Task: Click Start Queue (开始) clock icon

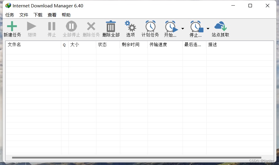Action: (x=171, y=27)
